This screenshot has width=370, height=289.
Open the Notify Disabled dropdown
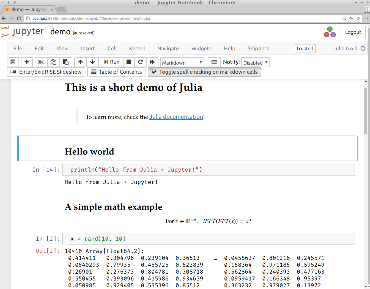point(255,62)
